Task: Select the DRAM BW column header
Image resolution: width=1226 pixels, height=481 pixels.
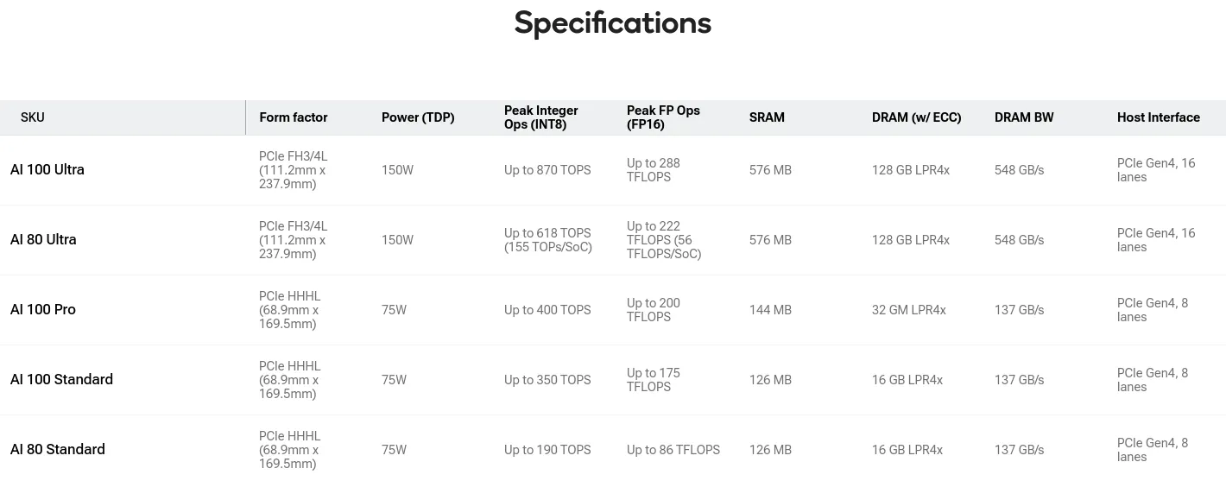Action: click(1024, 117)
